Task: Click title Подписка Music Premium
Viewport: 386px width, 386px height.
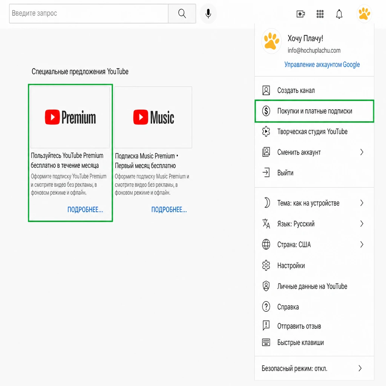Action: (147, 161)
